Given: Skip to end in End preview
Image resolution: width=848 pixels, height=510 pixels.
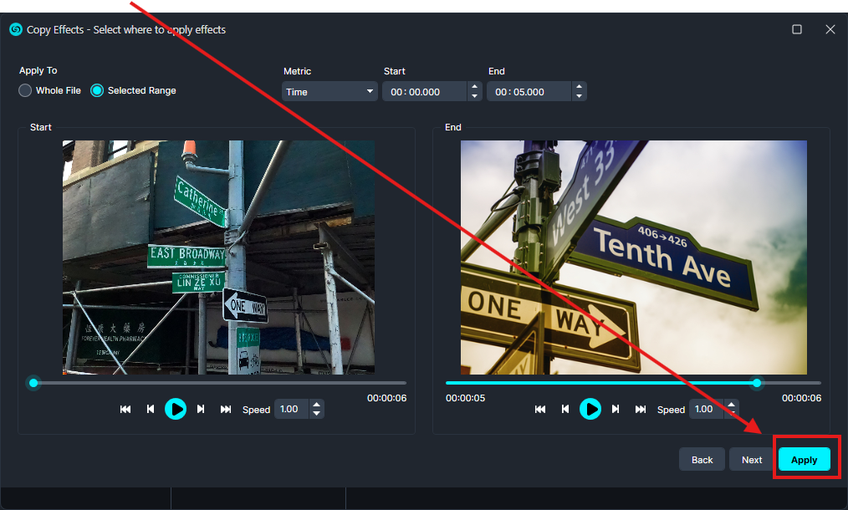Looking at the screenshot, I should [641, 409].
